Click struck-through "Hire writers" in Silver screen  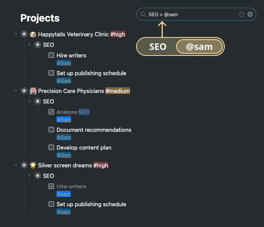(71, 187)
